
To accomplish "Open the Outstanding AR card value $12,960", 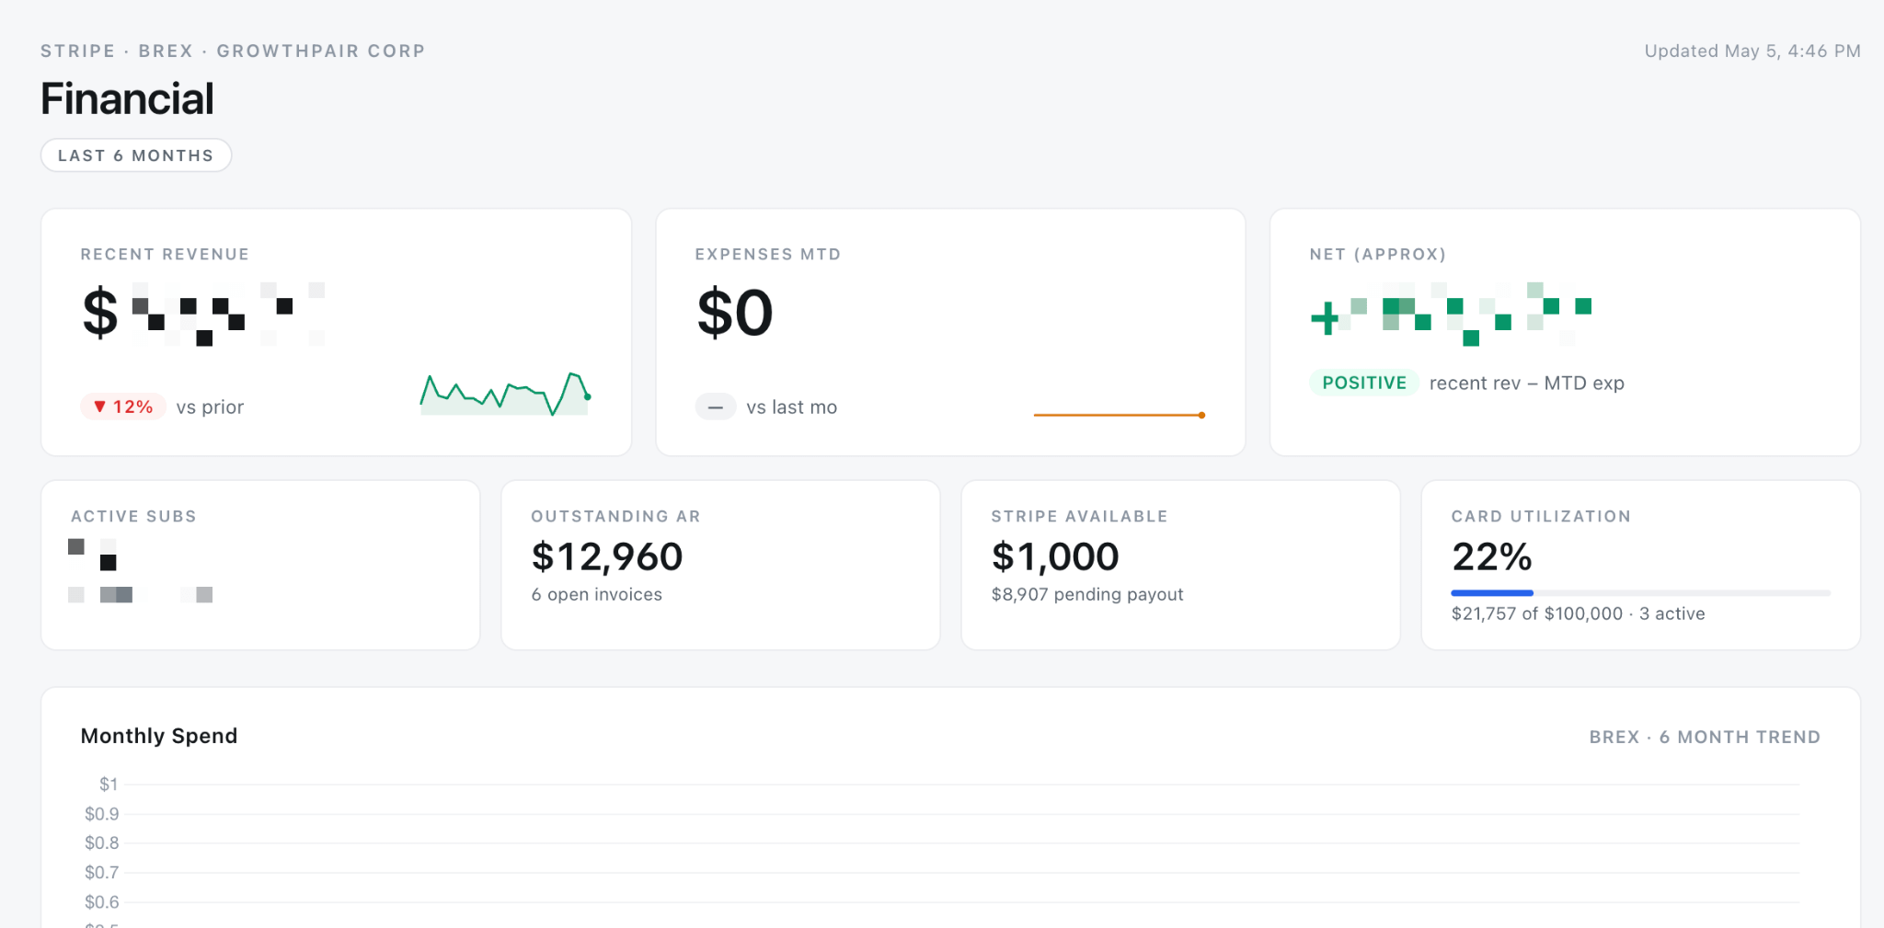I will point(607,556).
